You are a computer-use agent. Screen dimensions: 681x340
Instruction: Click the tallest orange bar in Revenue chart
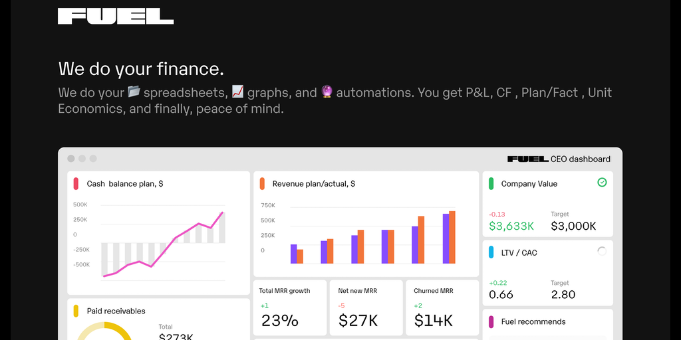pyautogui.click(x=452, y=237)
